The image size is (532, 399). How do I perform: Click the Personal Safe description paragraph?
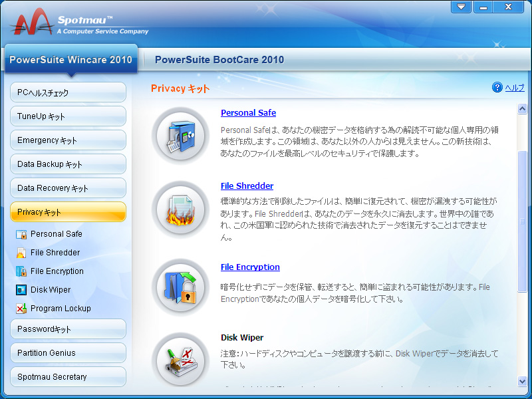pyautogui.click(x=359, y=142)
